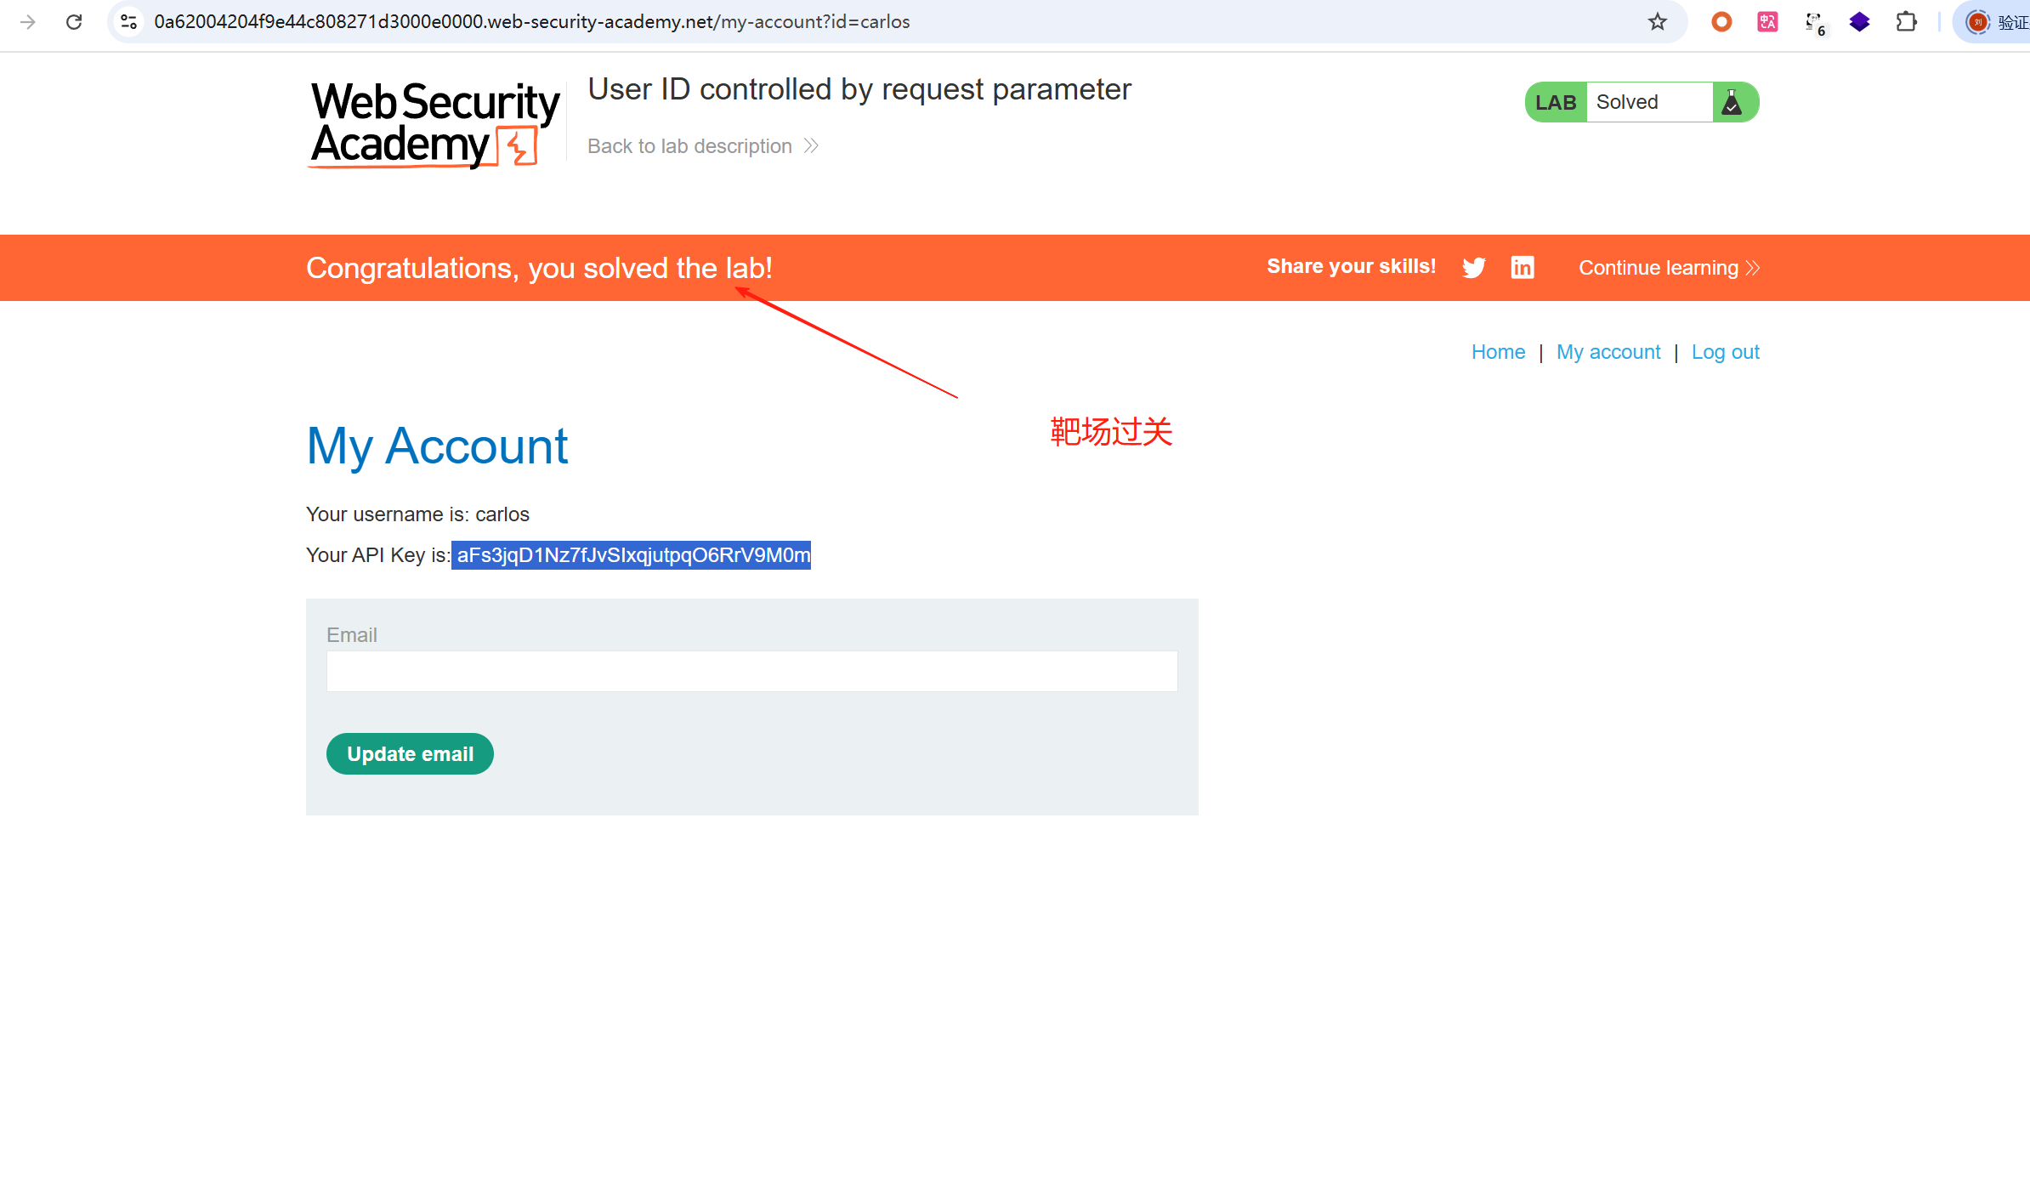Share the solved lab on LinkedIn

coord(1522,268)
